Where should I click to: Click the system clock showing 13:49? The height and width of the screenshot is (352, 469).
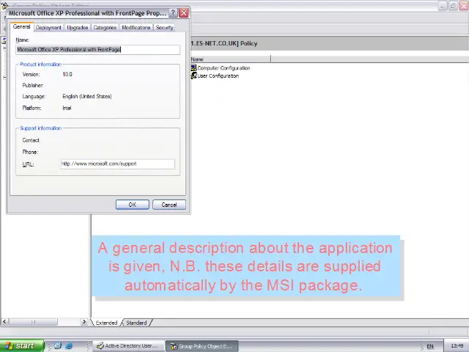pos(457,346)
